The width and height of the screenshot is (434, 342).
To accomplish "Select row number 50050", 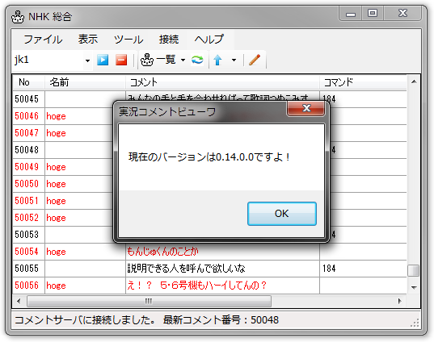I will tap(27, 184).
